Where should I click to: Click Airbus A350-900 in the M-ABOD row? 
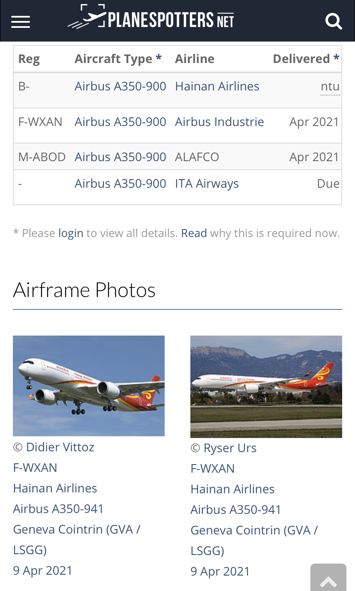tap(120, 157)
